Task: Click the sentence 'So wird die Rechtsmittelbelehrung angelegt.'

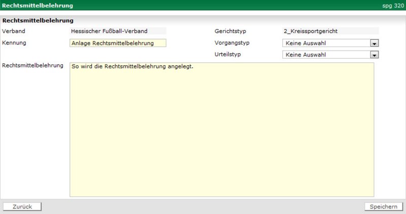Action: [x=133, y=67]
